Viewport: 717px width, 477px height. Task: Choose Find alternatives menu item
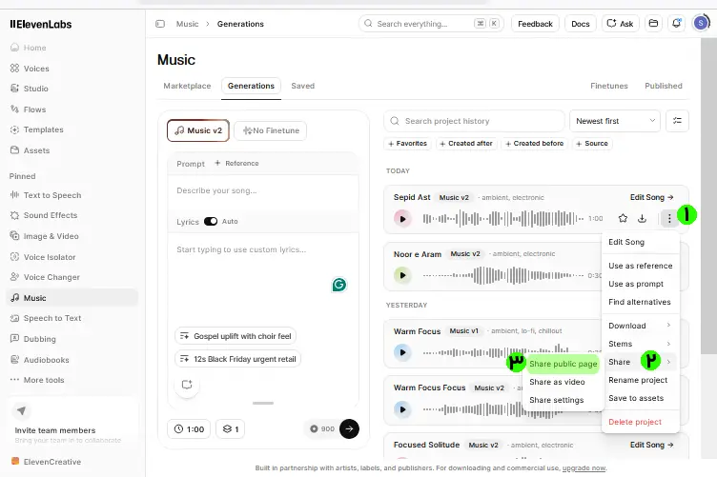tap(640, 302)
